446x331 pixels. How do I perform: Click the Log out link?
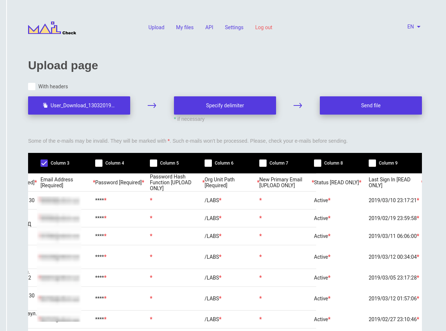point(264,27)
